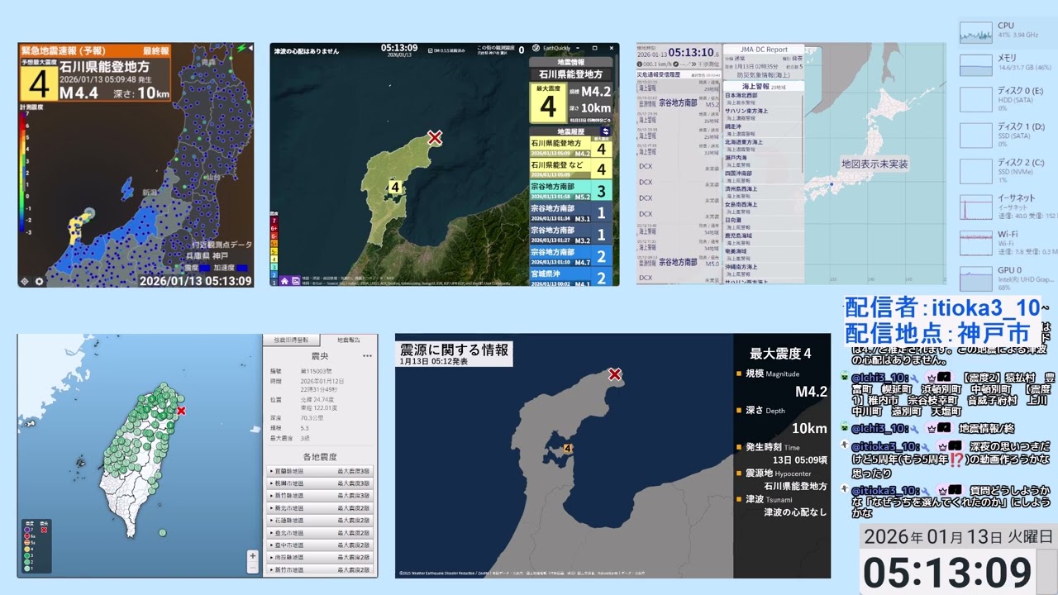Click intensity 4 marker in 震源に関する情報 map
1058x595 pixels.
568,449
